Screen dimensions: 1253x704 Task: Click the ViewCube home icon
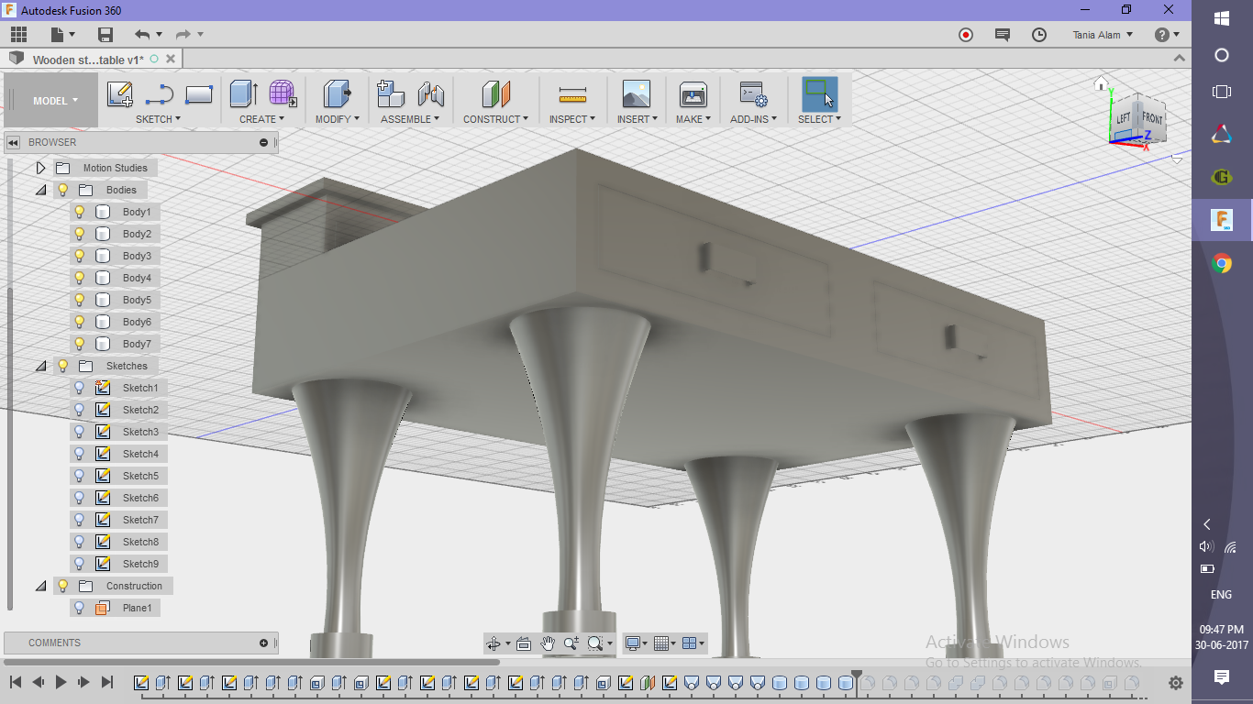pyautogui.click(x=1102, y=84)
